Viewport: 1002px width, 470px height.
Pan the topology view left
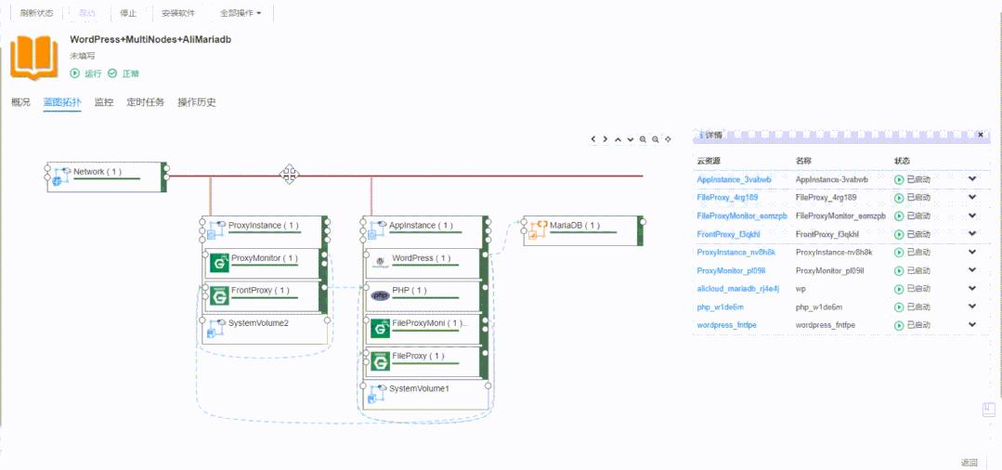(x=593, y=138)
